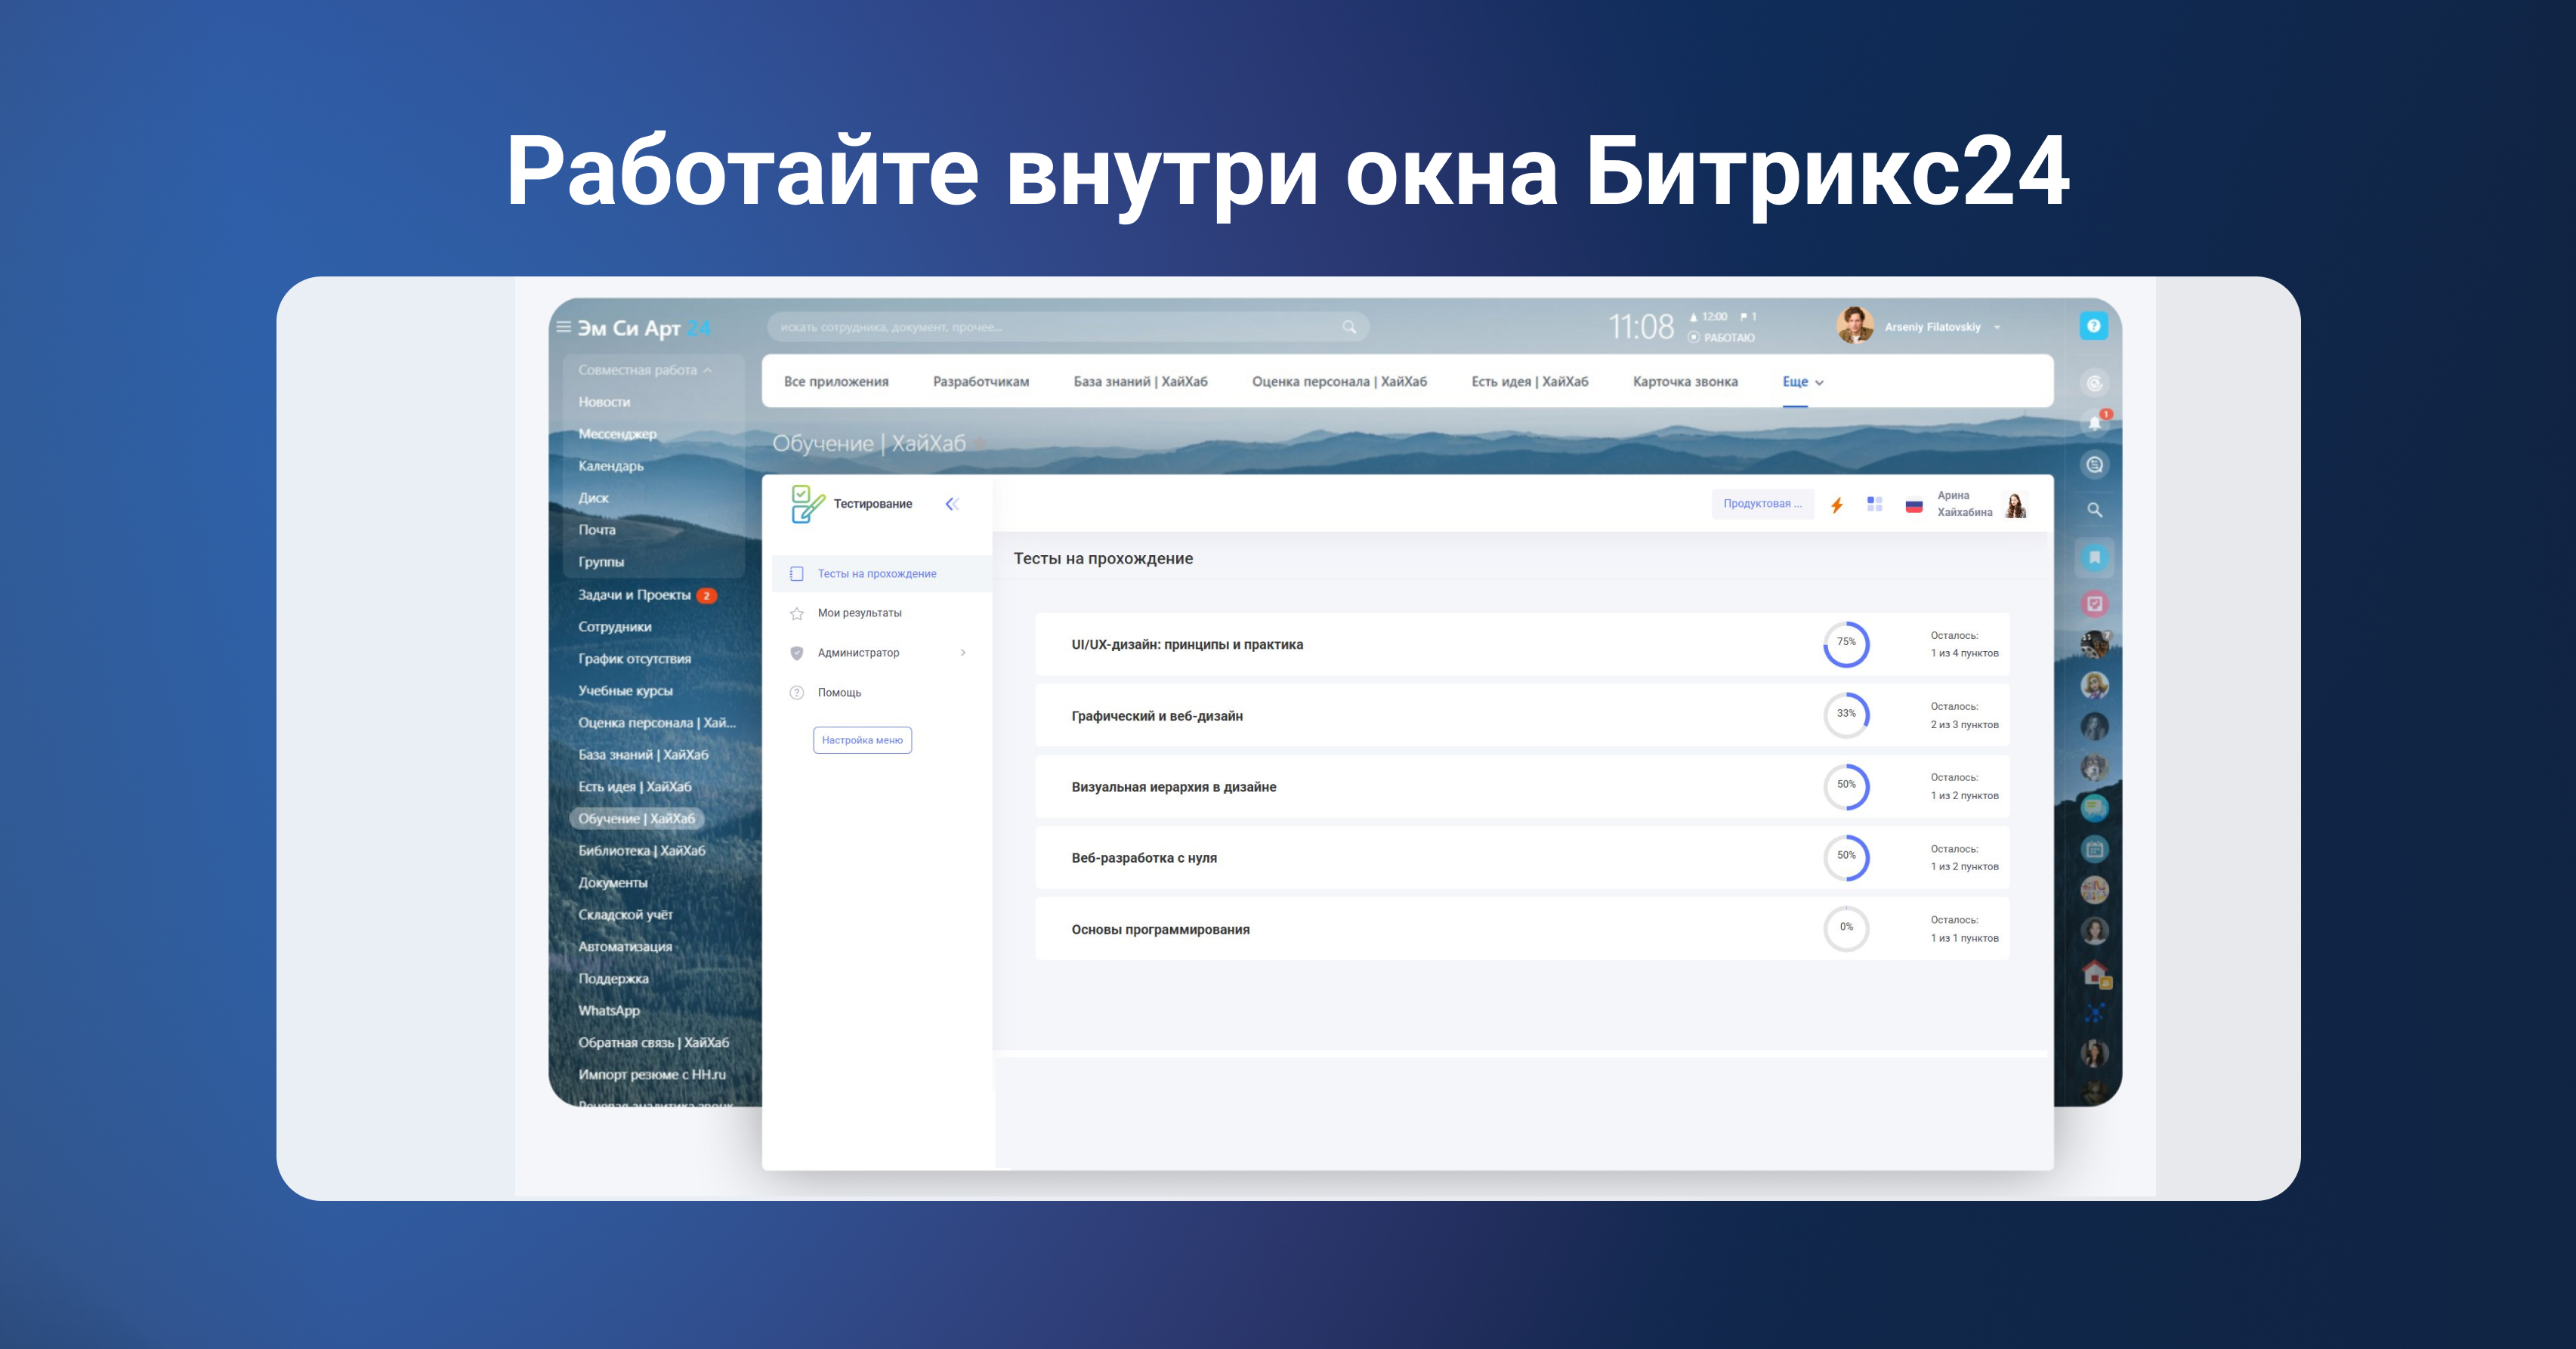Toggle the hamburger menu next to Эм Си Арт
The height and width of the screenshot is (1349, 2576).
point(564,327)
